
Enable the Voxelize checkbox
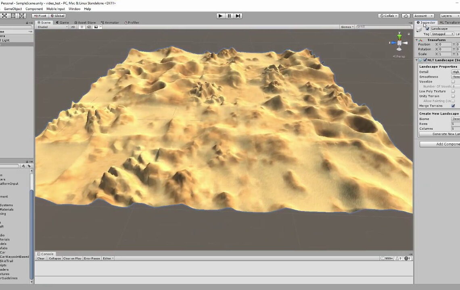tap(454, 81)
